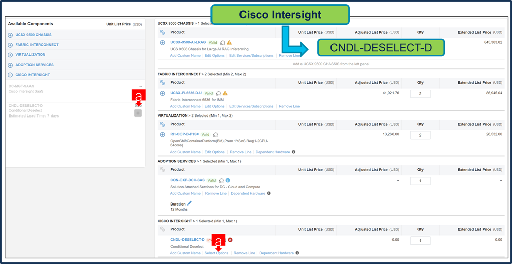The width and height of the screenshot is (512, 264).
Task: Edit Duration with the pencil icon
Action: pyautogui.click(x=189, y=203)
